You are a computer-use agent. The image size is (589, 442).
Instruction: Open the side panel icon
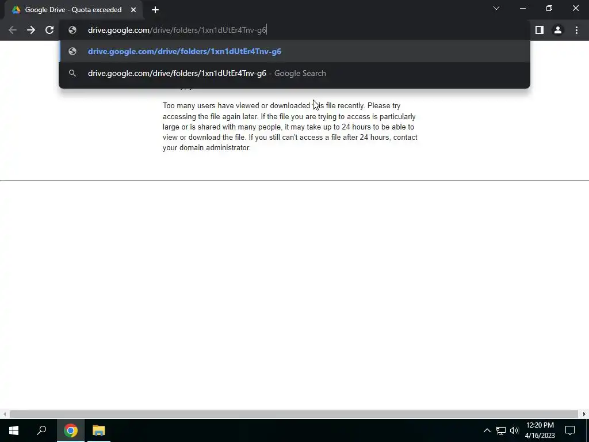click(x=540, y=30)
